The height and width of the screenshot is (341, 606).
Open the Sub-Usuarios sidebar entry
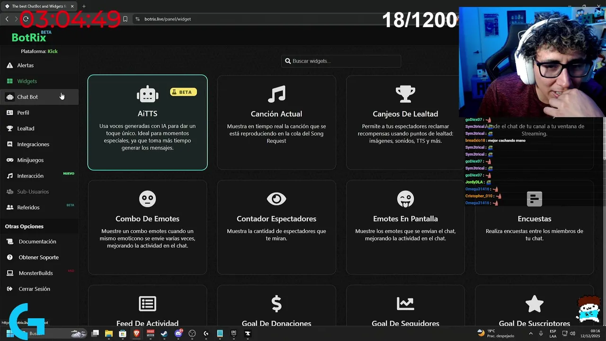pos(39,191)
